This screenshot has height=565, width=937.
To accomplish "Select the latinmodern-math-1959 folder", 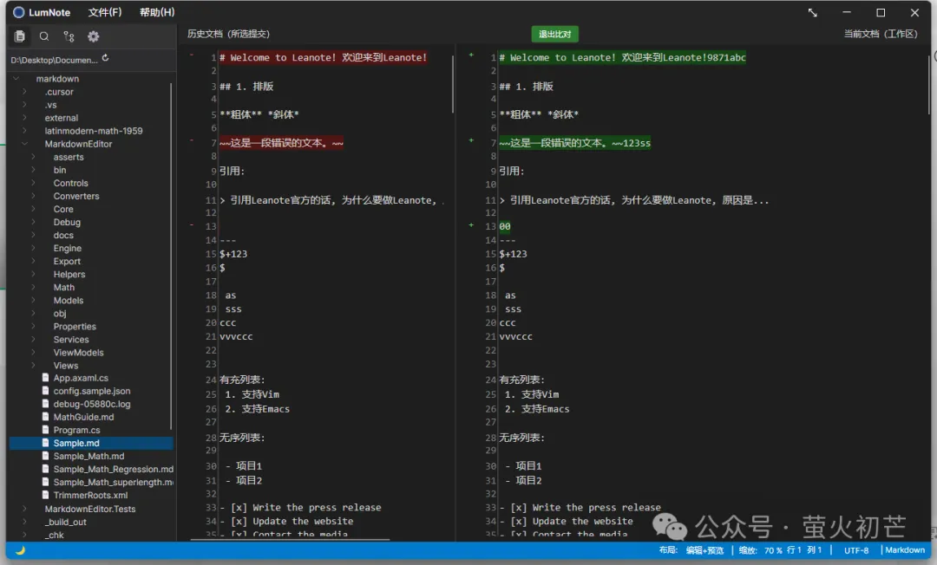I will 94,131.
